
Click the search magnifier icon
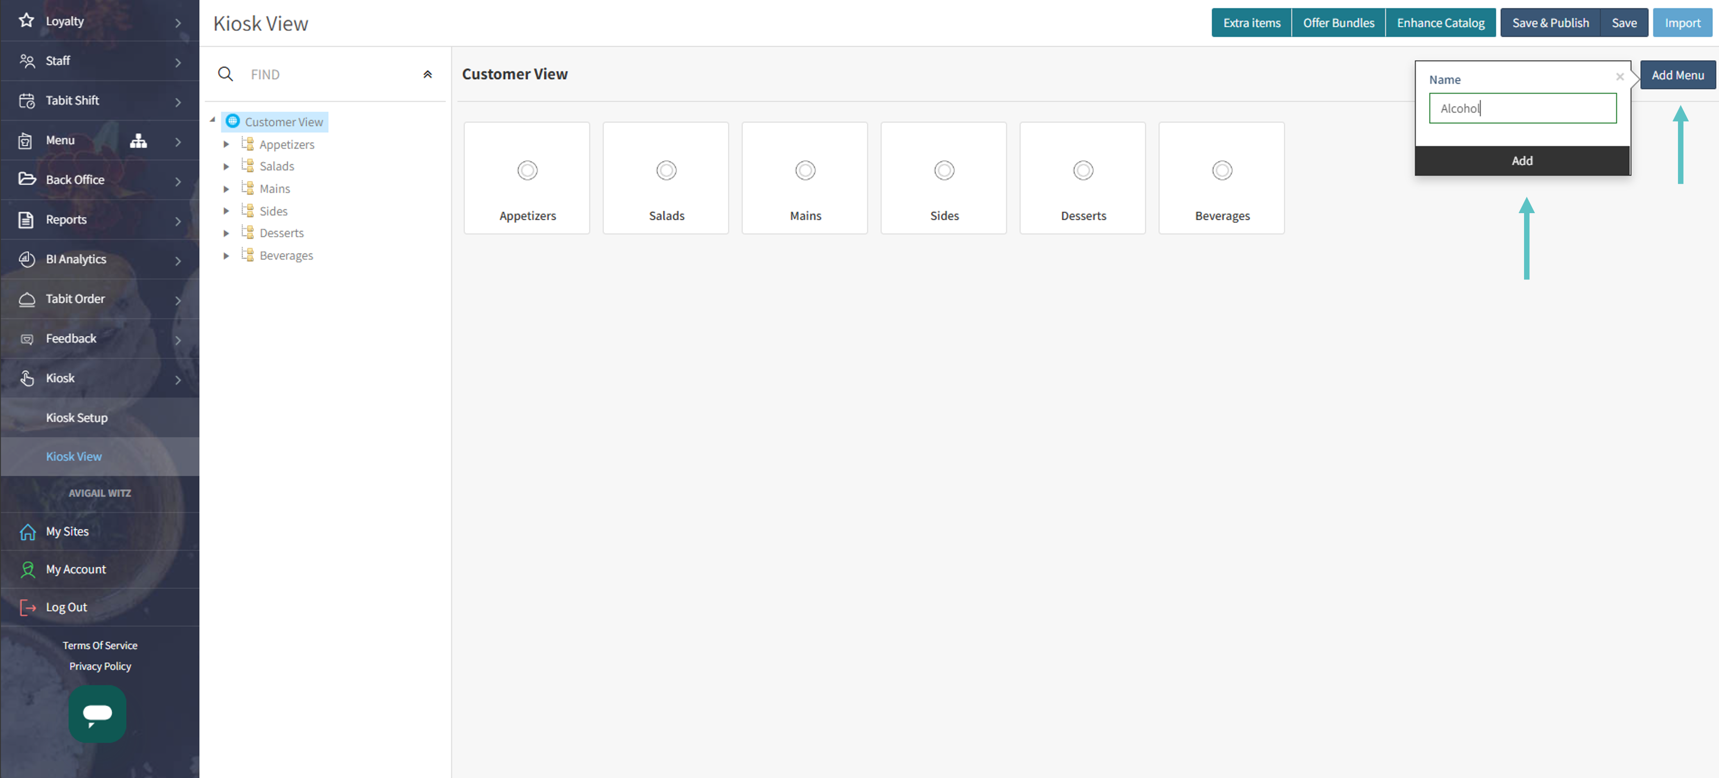(x=225, y=74)
